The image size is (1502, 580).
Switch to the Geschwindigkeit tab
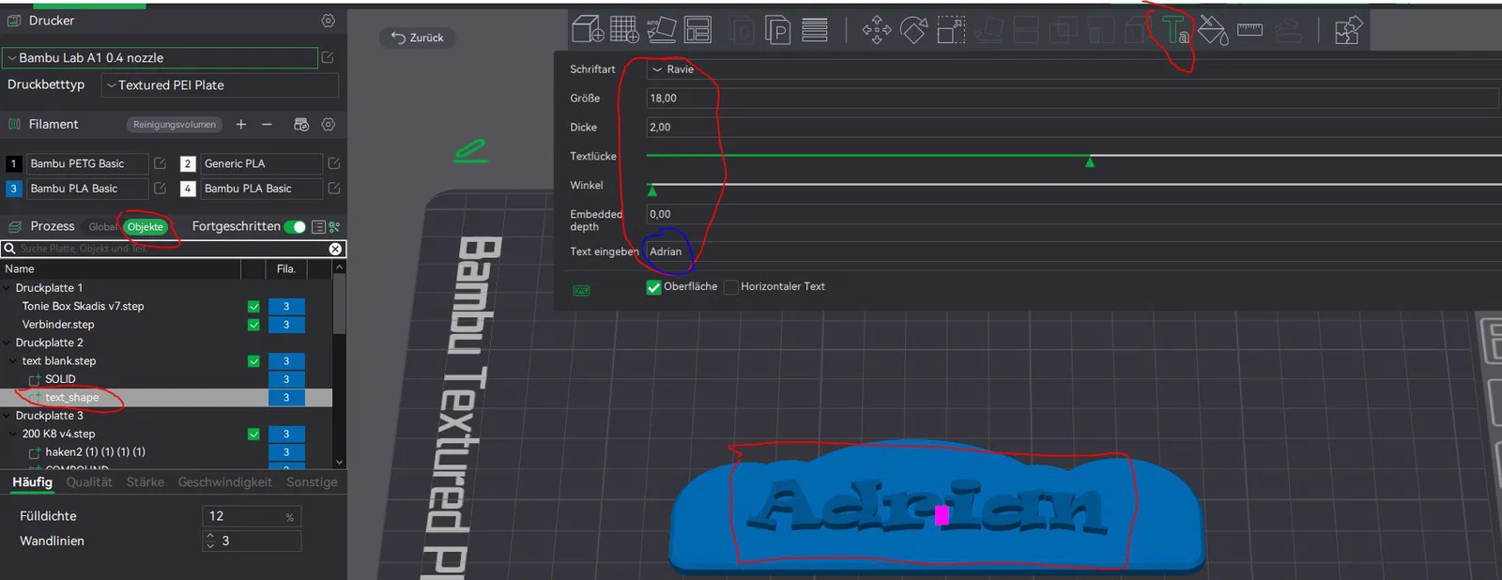pos(225,482)
